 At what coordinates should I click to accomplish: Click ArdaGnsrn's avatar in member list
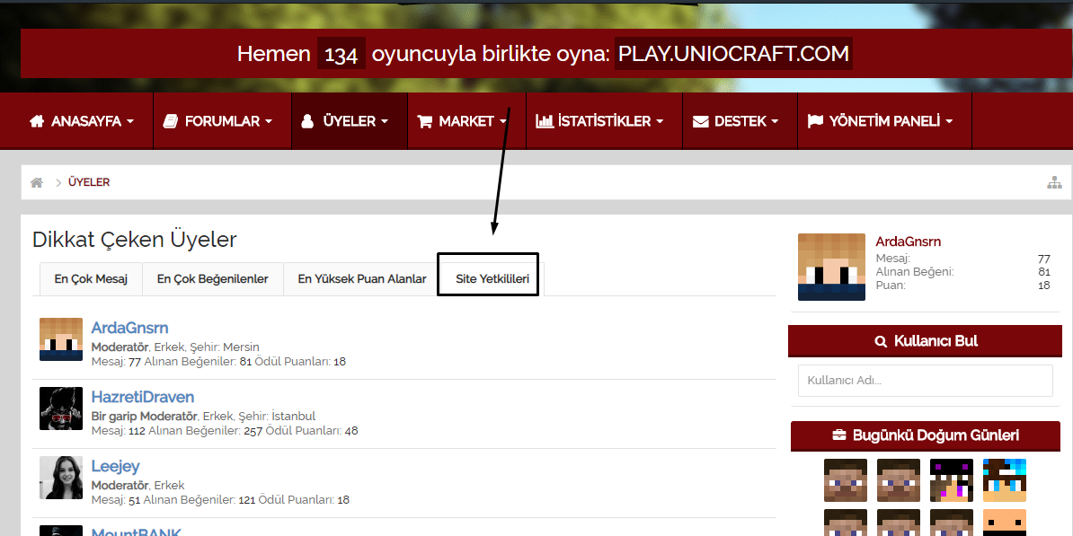[61, 339]
